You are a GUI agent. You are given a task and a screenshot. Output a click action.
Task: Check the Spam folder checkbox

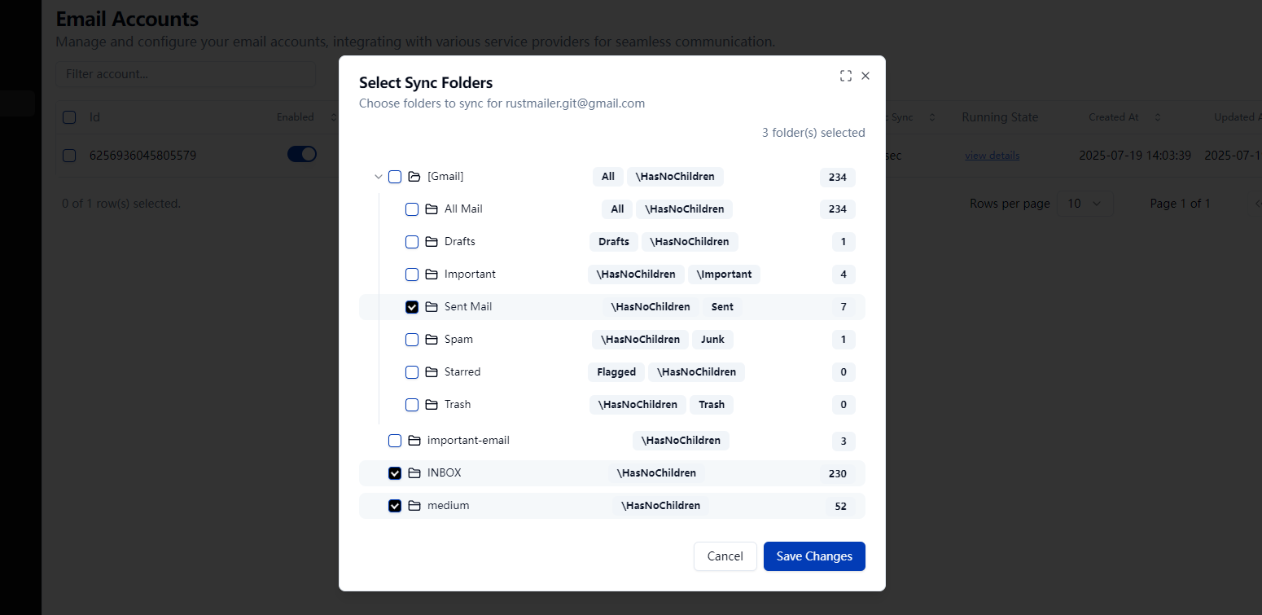click(412, 340)
